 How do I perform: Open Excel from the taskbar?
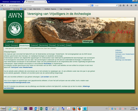(42, 109)
